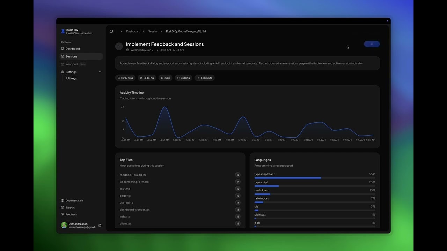The height and width of the screenshot is (251, 447).
Task: Click use-api.ts in Top Files
Action: point(126,203)
